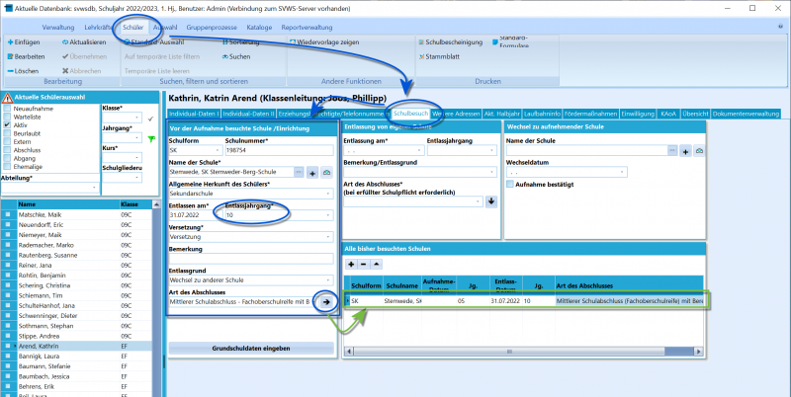Screen dimensions: 791x397
Task: Click the Einfügen plus icon
Action: coord(10,42)
